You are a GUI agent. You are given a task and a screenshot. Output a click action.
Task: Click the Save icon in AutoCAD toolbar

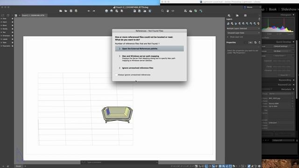[x=71, y=11]
